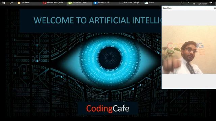Open the Windows Start menu
Viewport: 216px width, 121px height.
[x=4, y=3]
